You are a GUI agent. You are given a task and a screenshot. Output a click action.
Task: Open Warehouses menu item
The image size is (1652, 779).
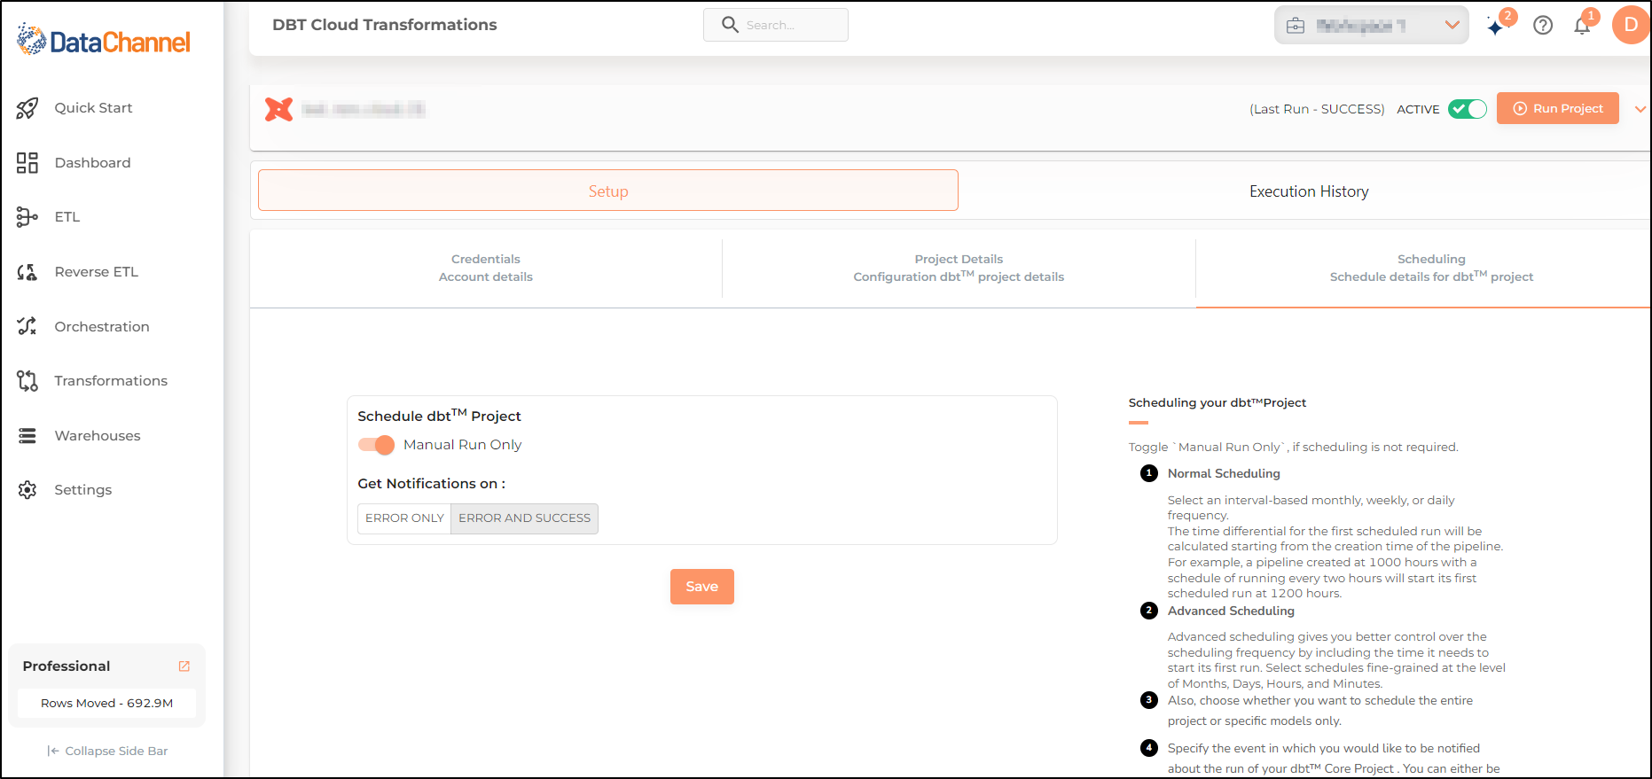(x=98, y=436)
